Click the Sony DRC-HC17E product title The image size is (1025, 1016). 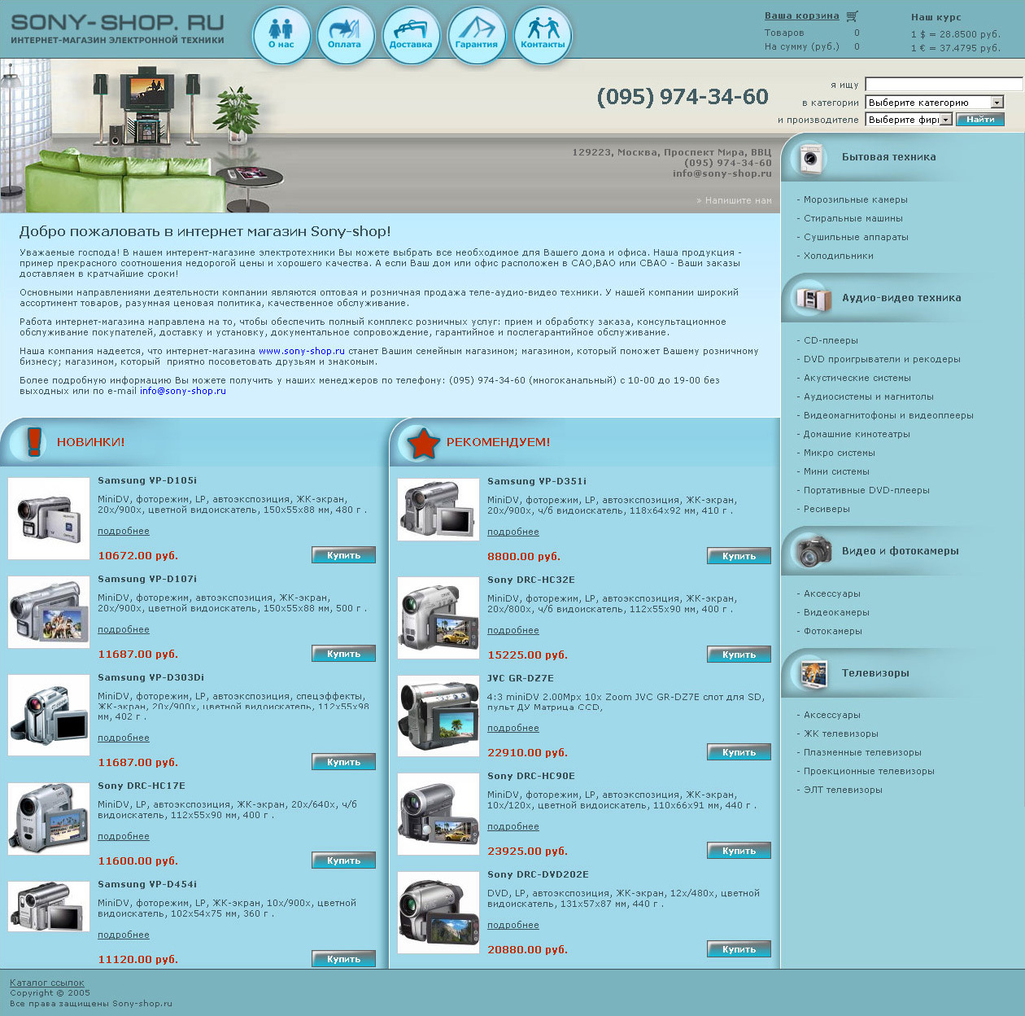pos(142,786)
